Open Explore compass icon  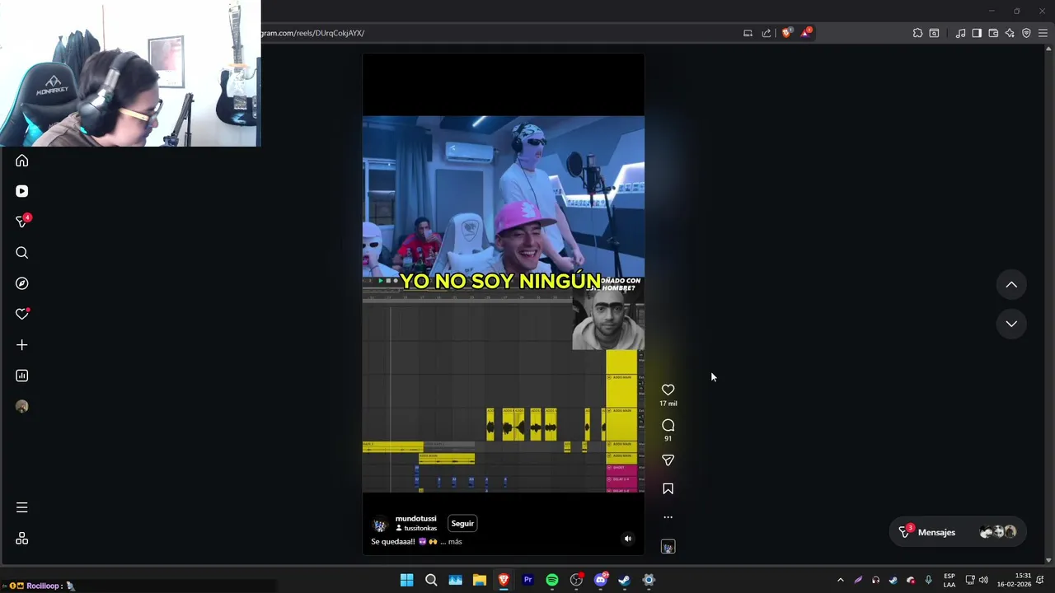point(22,283)
